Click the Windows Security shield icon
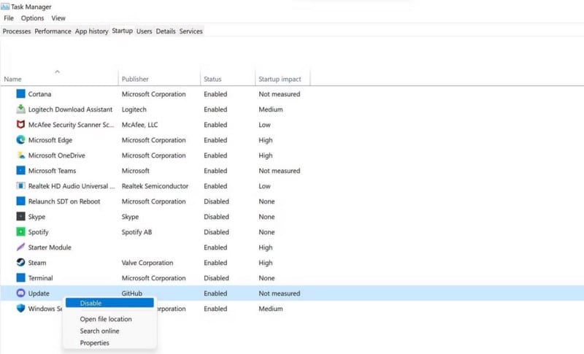This screenshot has width=584, height=354. click(21, 308)
